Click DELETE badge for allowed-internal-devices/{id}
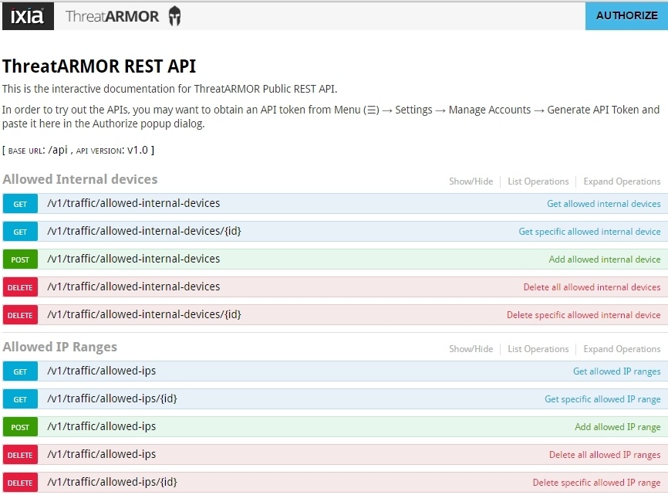668x495 pixels. click(20, 315)
